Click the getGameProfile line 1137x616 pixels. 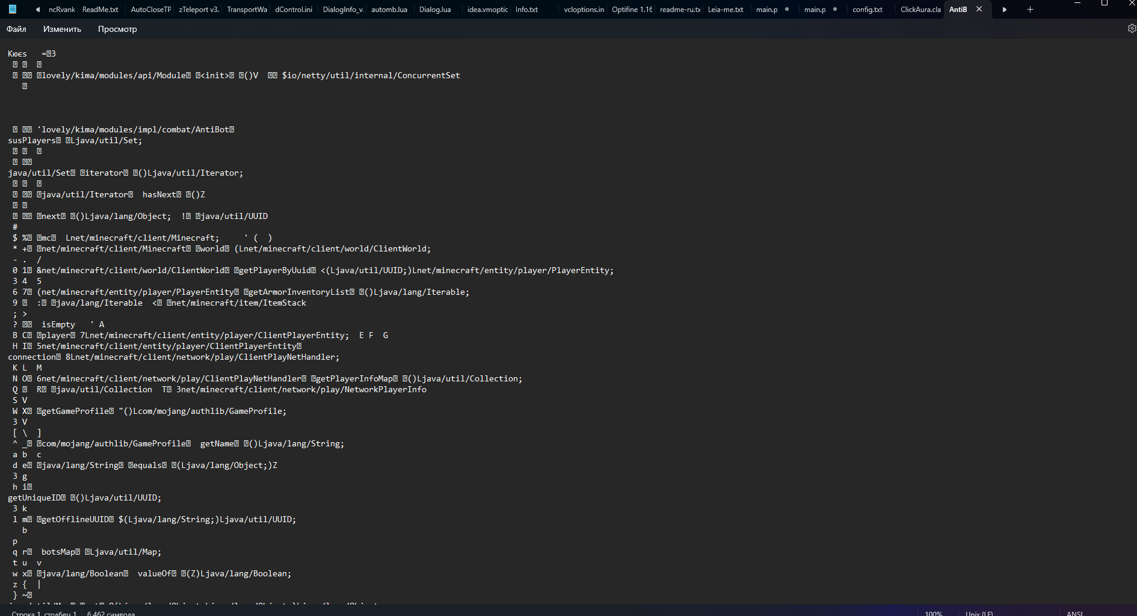(149, 411)
